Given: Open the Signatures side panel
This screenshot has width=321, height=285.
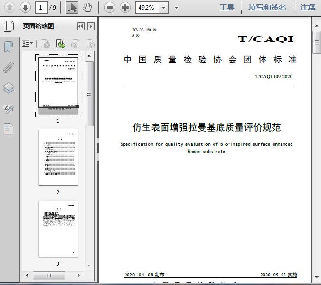Looking at the screenshot, I should click(x=9, y=109).
